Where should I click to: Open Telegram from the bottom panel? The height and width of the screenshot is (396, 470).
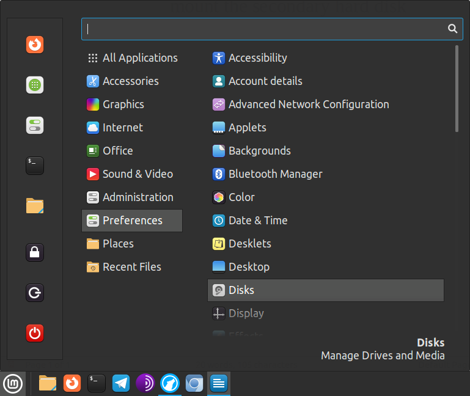(x=121, y=383)
